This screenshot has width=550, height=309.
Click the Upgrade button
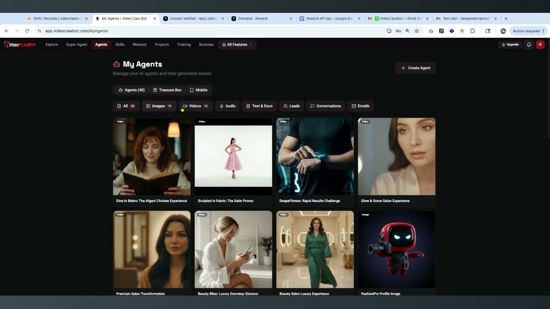coord(510,45)
